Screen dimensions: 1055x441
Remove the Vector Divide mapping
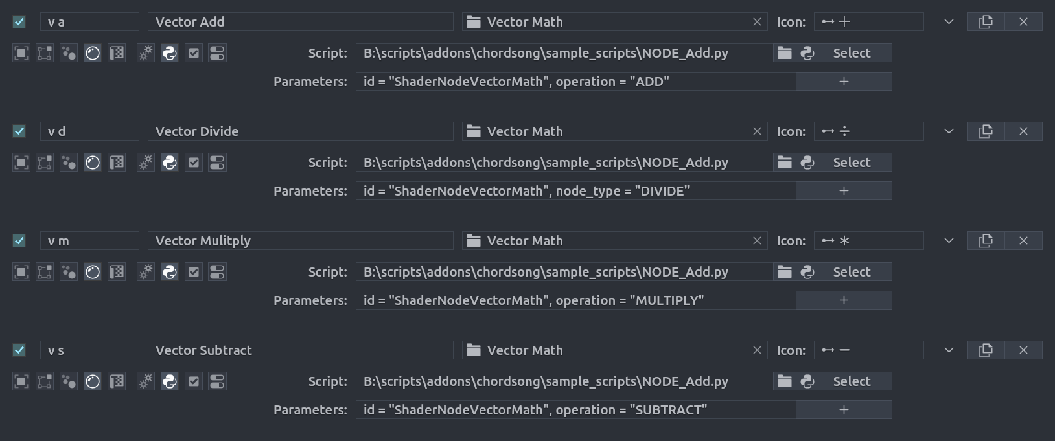coord(1024,131)
